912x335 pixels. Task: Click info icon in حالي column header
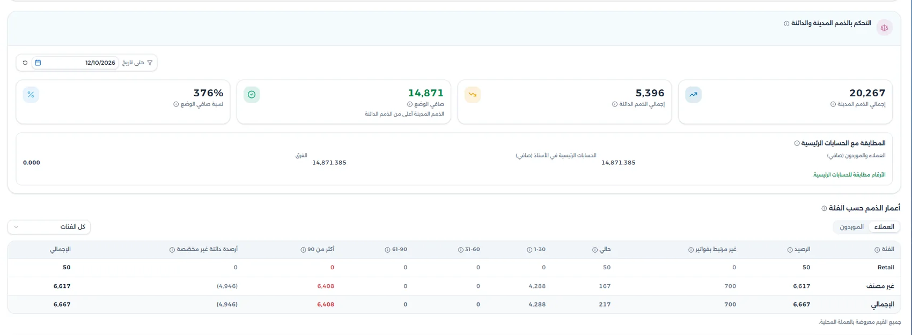coord(595,250)
